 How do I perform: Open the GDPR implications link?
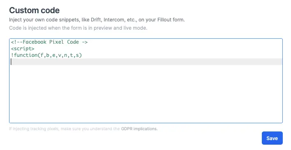tap(139, 129)
